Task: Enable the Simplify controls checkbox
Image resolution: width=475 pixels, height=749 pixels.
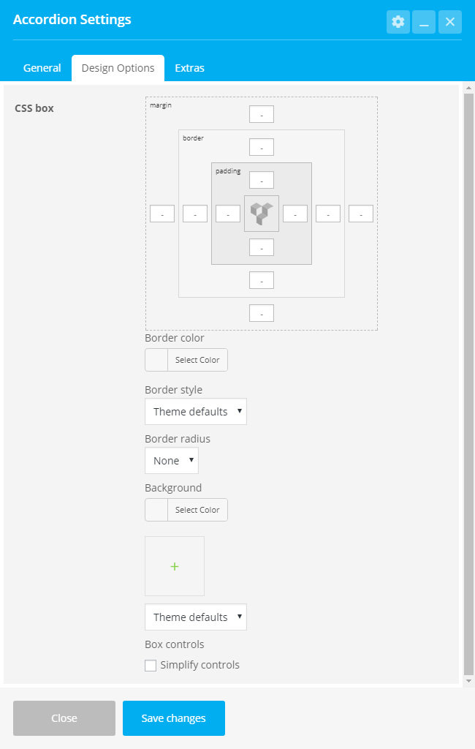Action: (x=151, y=666)
